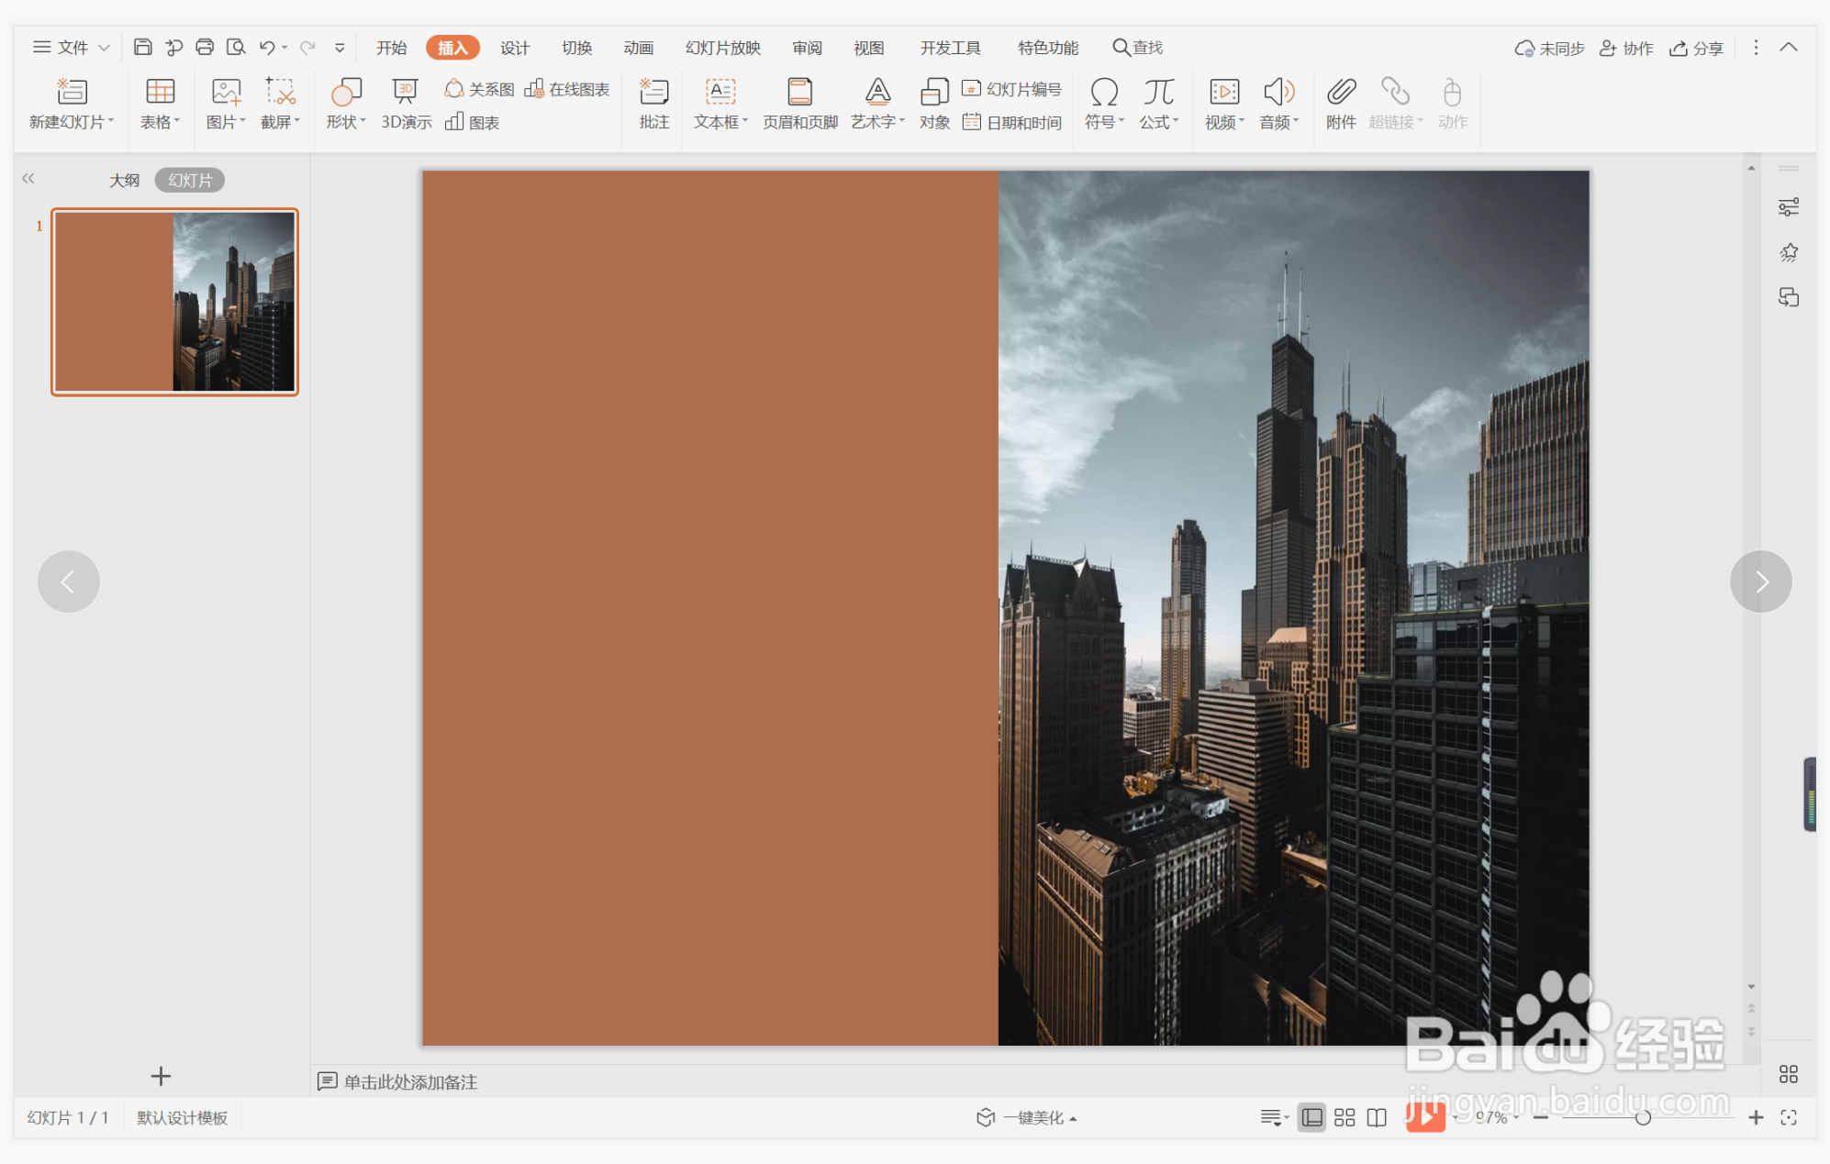Click the Print icon in quick access toolbar

coord(205,47)
